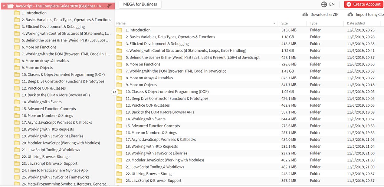Select 24. Time to Practice Share My Place App

pos(55,170)
